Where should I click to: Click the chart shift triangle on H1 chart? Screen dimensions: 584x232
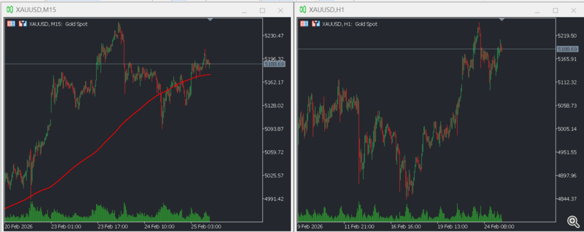(503, 19)
